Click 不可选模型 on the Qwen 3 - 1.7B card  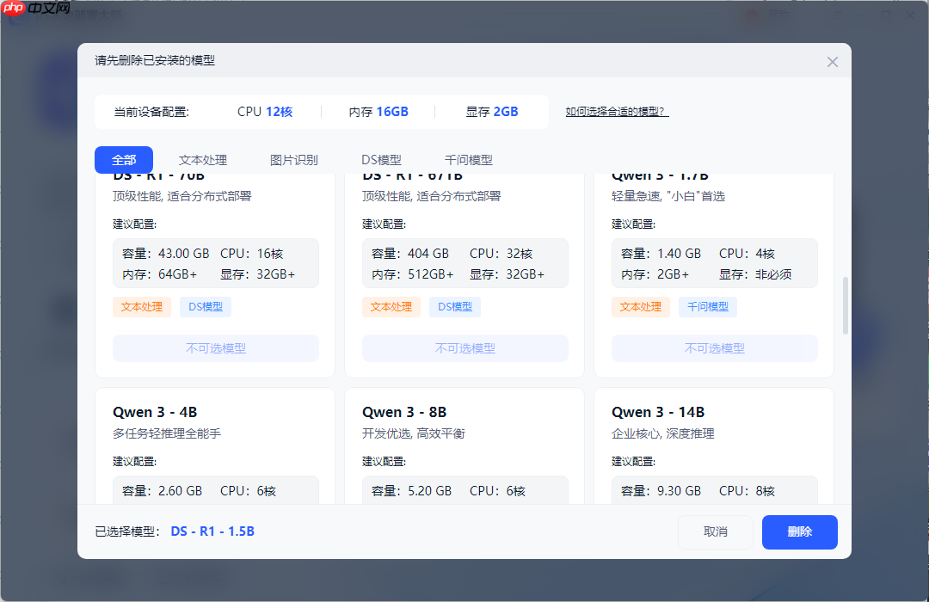pyautogui.click(x=714, y=347)
